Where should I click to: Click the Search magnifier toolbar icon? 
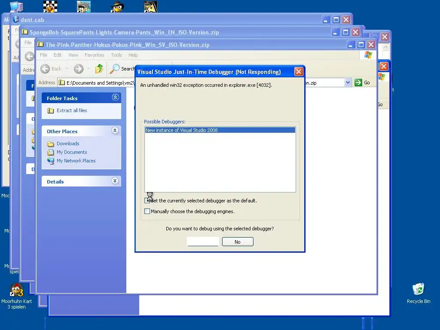pos(114,69)
